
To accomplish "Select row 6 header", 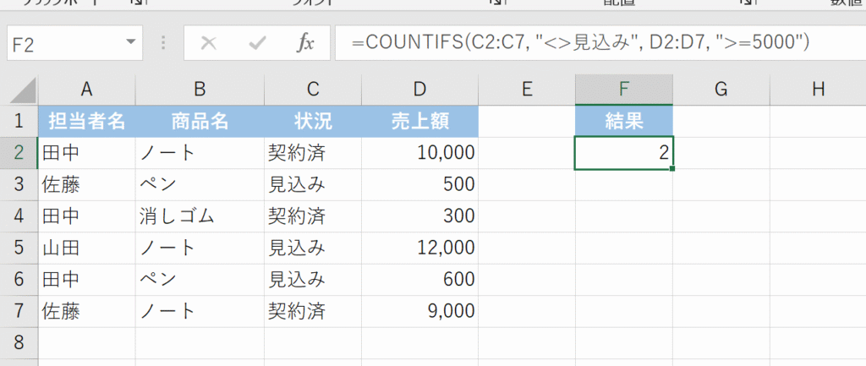I will coord(19,279).
